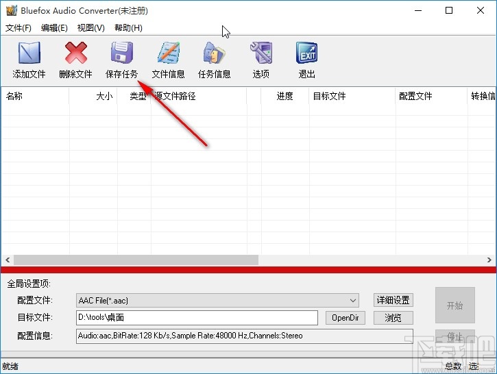497x374 pixels.
Task: Open the 编辑(E) menu
Action: (54, 28)
